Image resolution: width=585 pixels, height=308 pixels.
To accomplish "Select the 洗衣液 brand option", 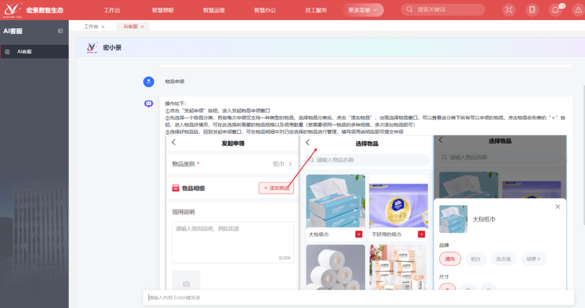I will point(503,259).
